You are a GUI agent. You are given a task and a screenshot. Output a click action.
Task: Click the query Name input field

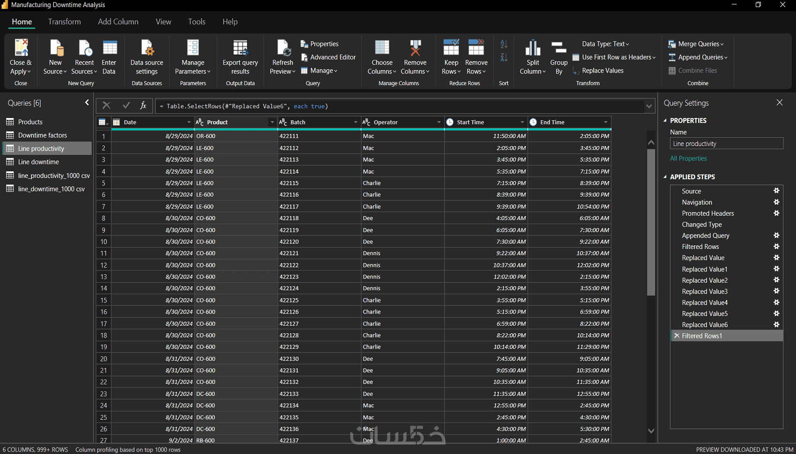click(727, 144)
